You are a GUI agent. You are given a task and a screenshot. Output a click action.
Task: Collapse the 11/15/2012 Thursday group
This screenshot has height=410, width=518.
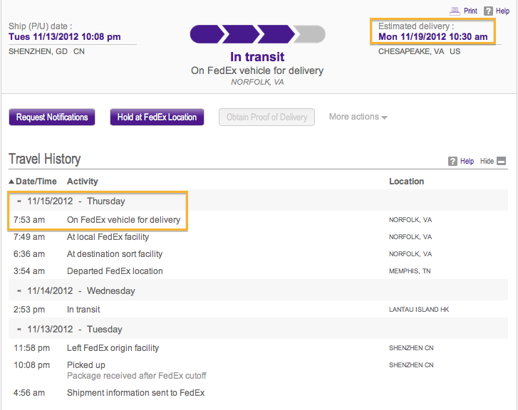point(19,201)
